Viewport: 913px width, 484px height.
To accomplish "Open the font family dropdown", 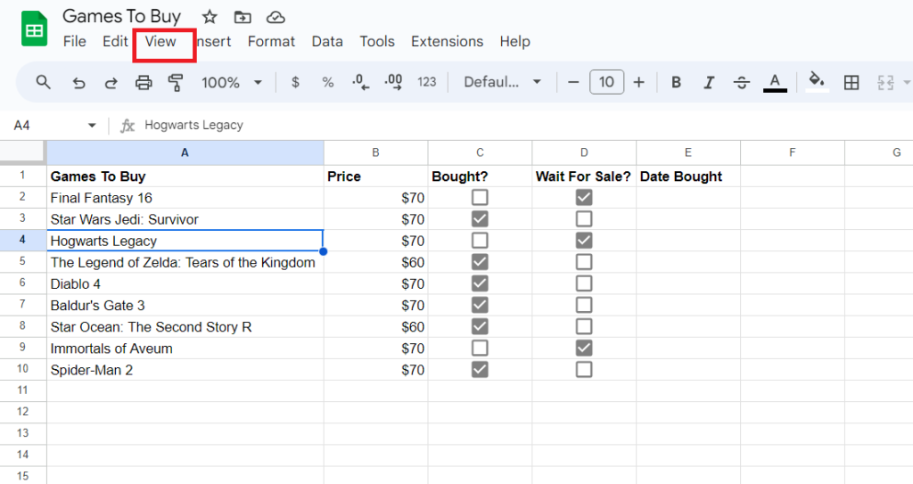I will pyautogui.click(x=502, y=82).
